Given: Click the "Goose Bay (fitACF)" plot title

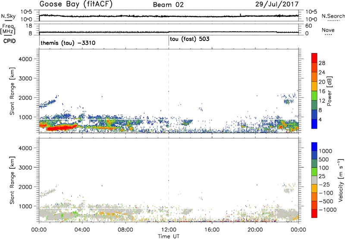Looking at the screenshot, I should pos(76,4).
